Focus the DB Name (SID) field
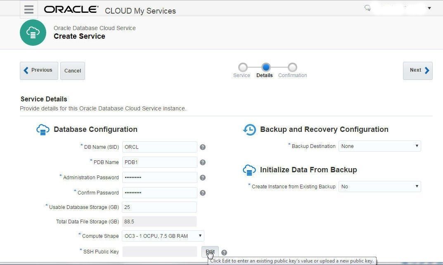Viewport: 443px width, 265px height. 160,147
